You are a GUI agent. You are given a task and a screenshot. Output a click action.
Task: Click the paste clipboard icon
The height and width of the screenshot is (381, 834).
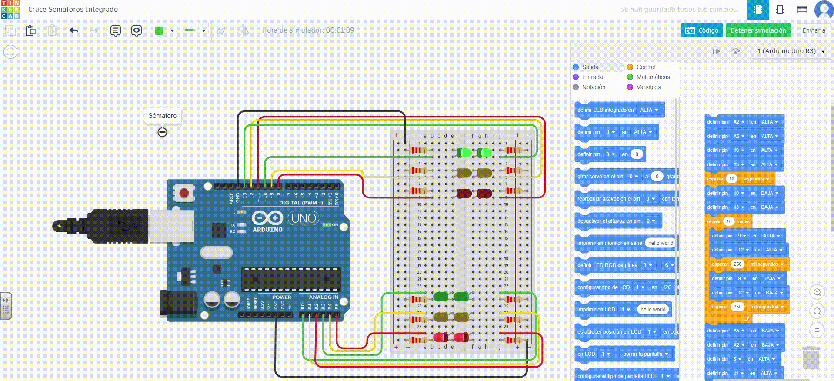click(x=30, y=30)
